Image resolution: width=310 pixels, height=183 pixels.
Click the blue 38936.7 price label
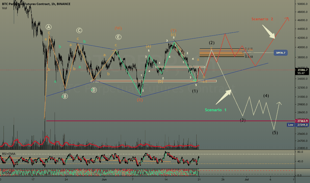tap(280, 53)
